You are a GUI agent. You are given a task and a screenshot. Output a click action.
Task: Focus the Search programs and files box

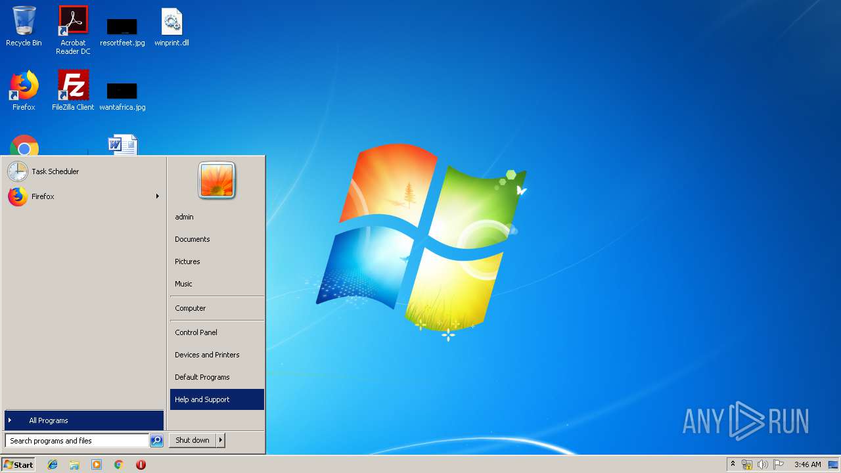click(77, 441)
